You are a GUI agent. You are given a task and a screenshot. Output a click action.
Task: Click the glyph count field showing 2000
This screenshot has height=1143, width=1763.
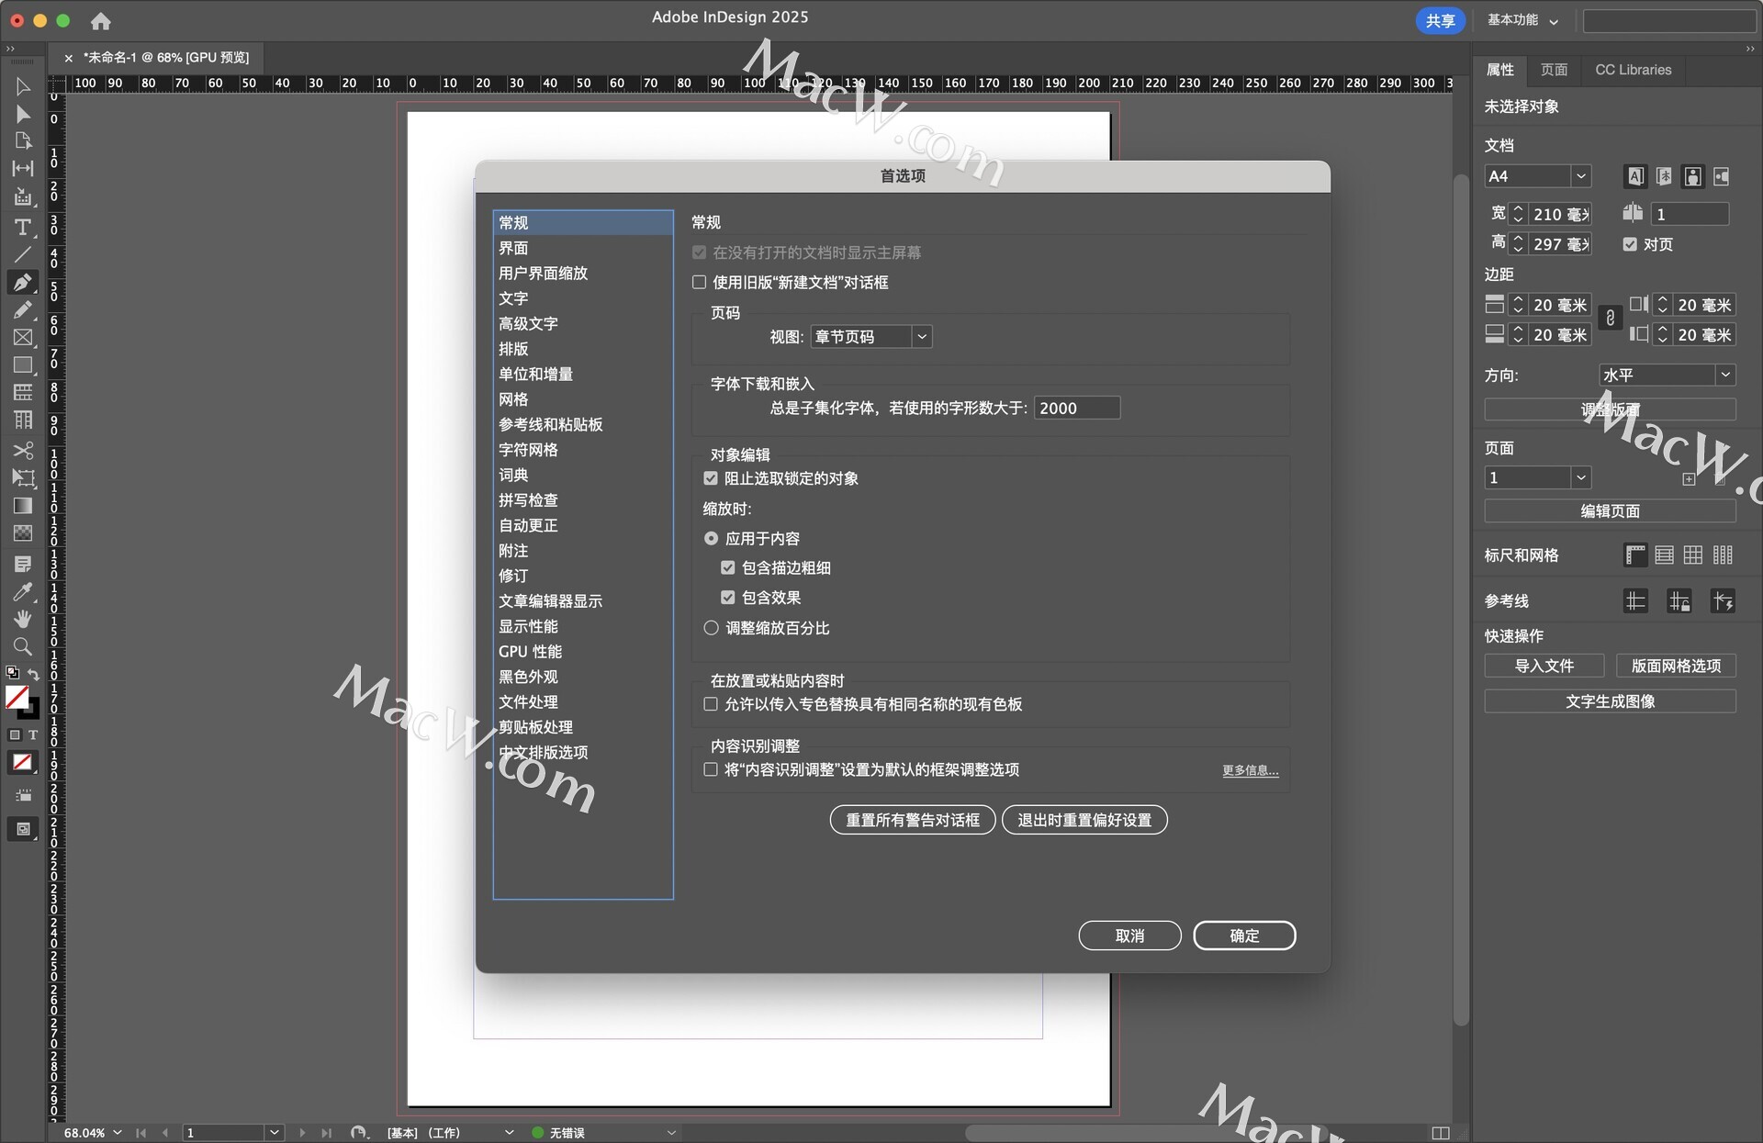pyautogui.click(x=1076, y=408)
